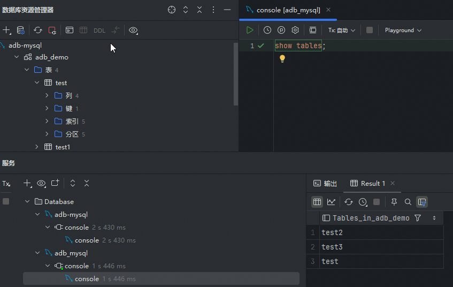
Task: Stop the running query in console toolbar
Action: (x=369, y=30)
